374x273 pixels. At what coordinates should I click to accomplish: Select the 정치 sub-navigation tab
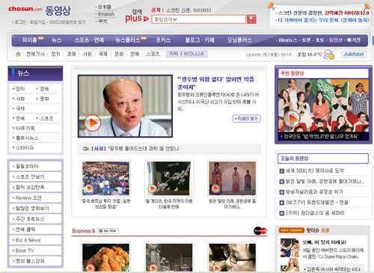point(55,54)
